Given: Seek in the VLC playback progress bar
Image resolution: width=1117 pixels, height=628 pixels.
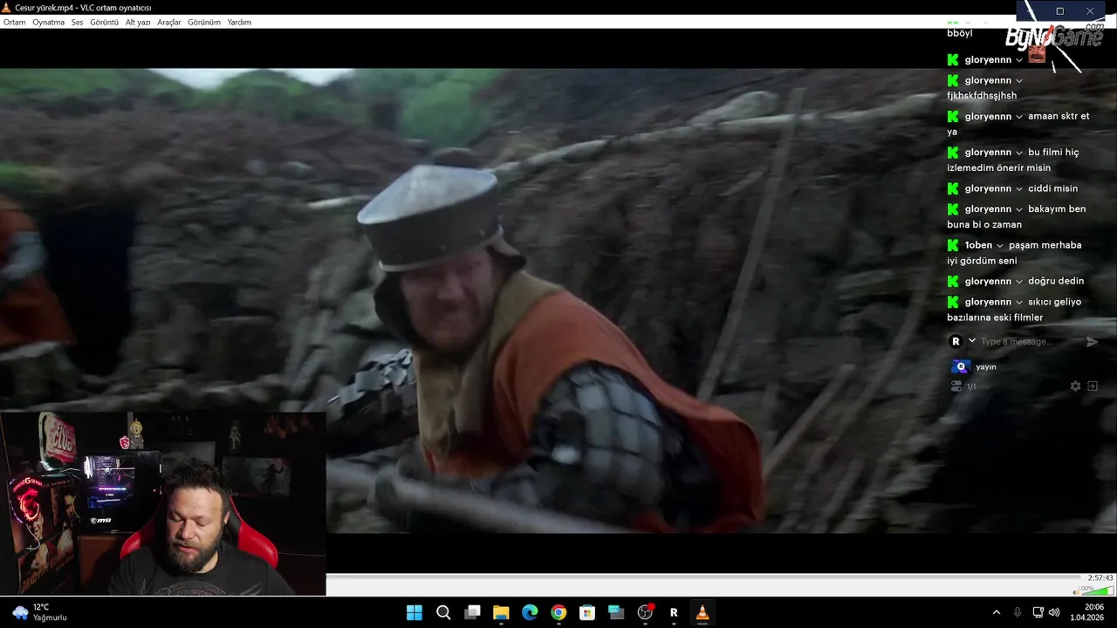Looking at the screenshot, I should coord(703,577).
